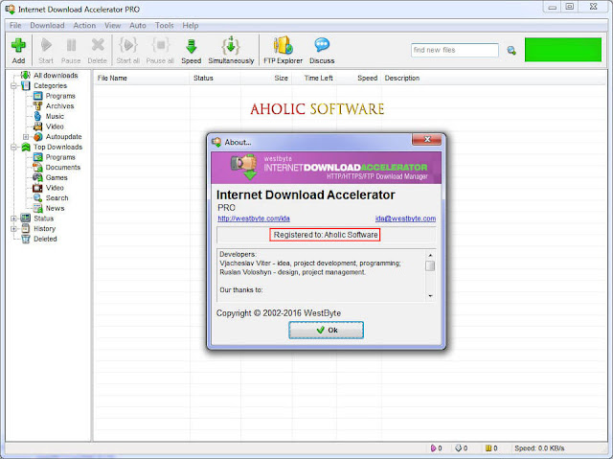Sort by File Name column header
Screen dimensions: 613x459
click(142, 79)
